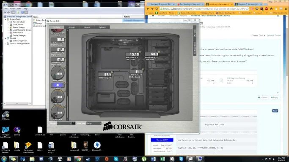This screenshot has height=162, width=289.
Task: Click the Chrome back button
Action: pyautogui.click(x=148, y=9)
